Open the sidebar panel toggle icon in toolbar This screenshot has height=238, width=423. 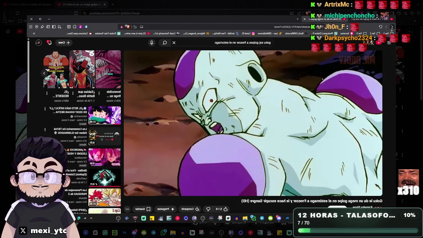54,27
